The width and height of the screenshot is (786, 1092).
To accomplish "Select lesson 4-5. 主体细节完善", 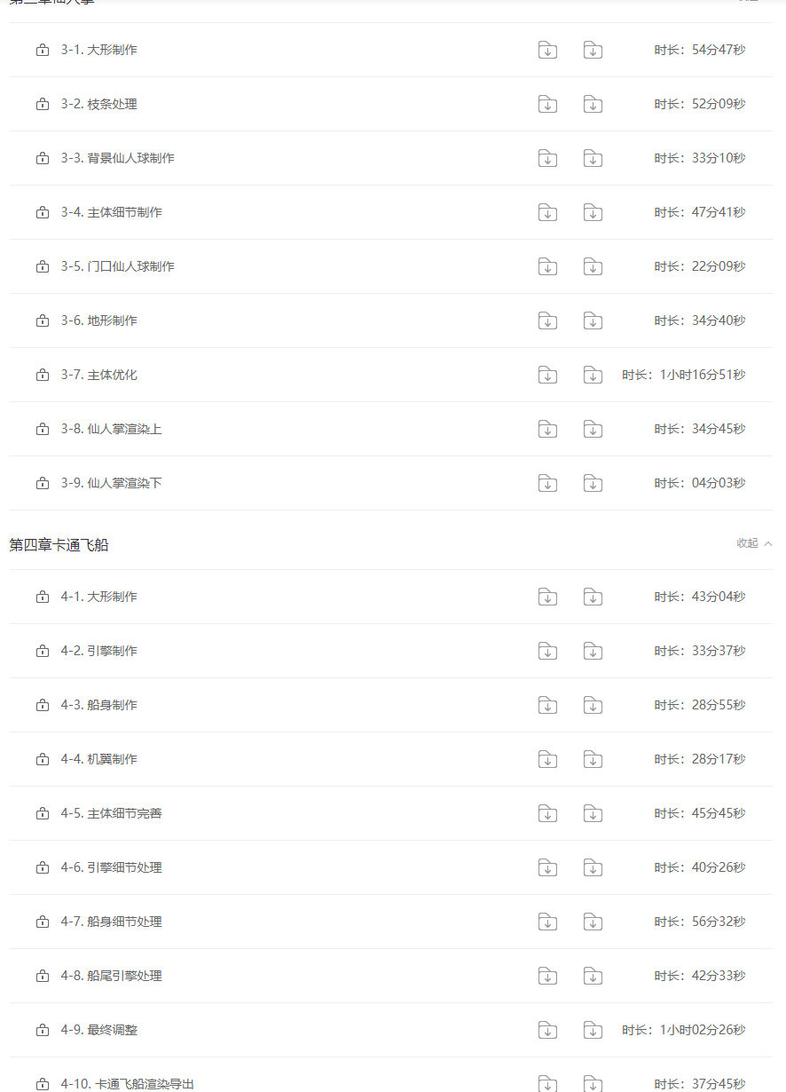I will tap(112, 813).
